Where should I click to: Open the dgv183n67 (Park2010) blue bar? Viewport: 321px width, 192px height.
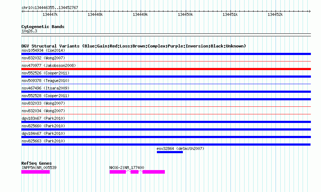pyautogui.click(x=166, y=122)
